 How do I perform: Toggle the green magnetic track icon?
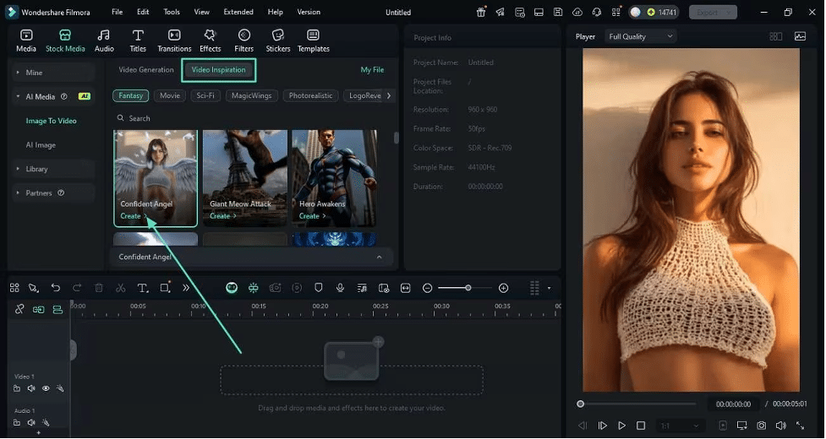coord(57,310)
